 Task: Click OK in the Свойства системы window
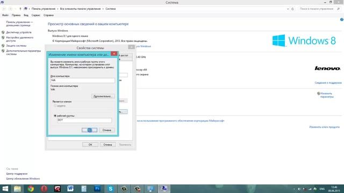90,145
